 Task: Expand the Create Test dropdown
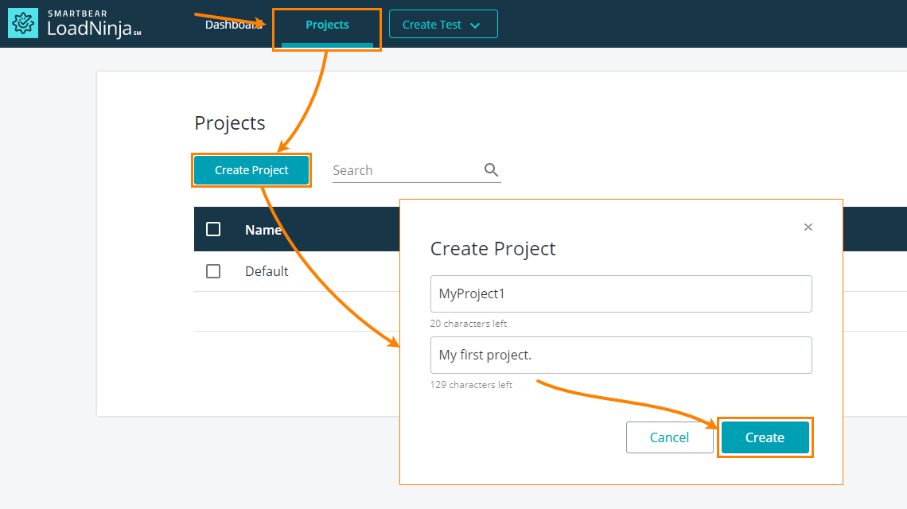(x=443, y=25)
